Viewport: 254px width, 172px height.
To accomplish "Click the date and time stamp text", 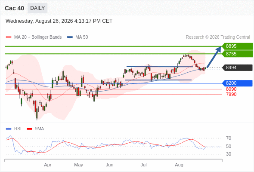I will 59,21.
